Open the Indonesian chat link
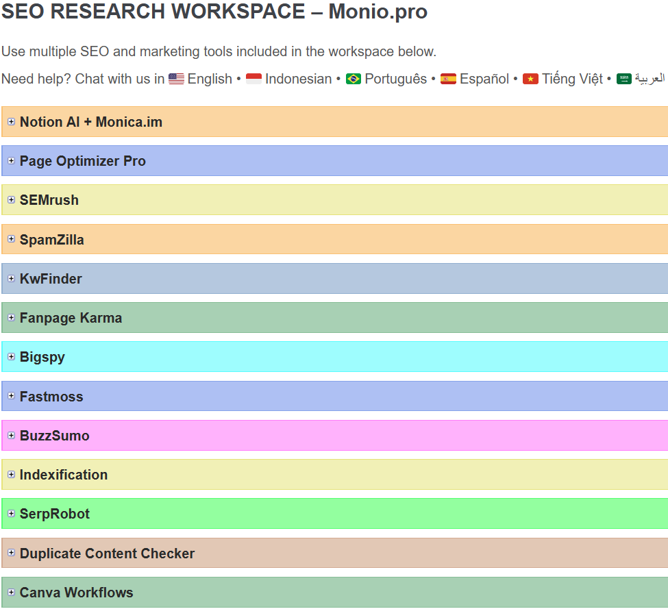This screenshot has height=609, width=668. point(298,79)
